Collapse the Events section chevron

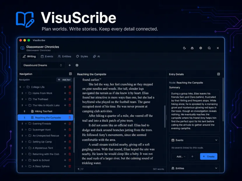click(216, 140)
